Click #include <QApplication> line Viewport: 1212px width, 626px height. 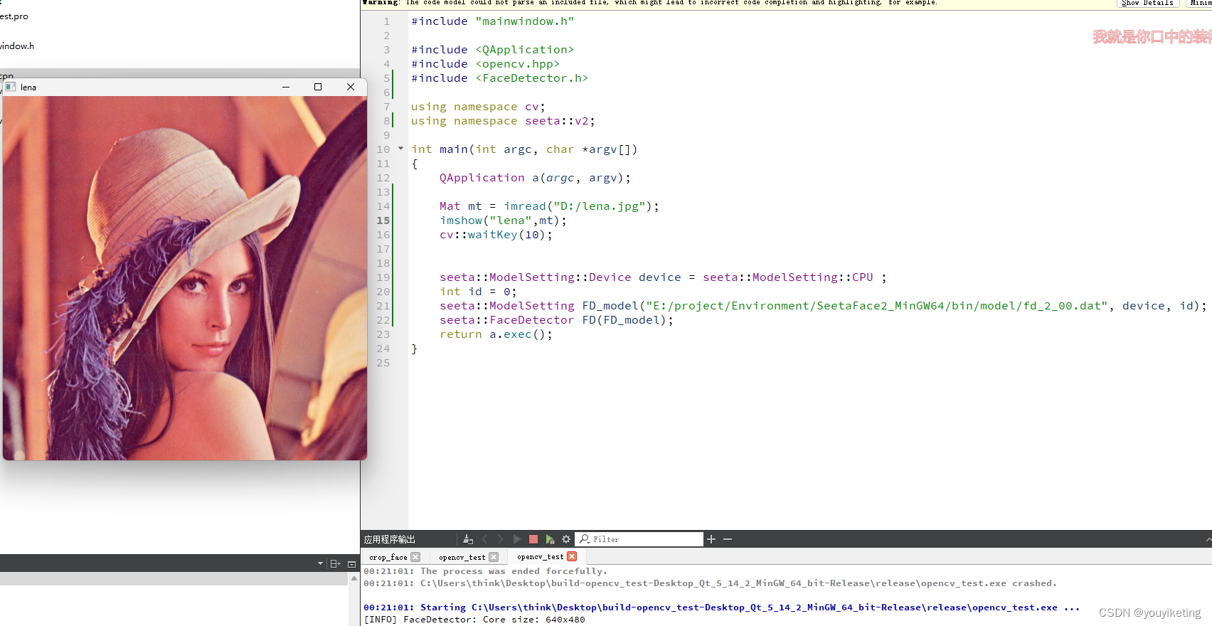pos(492,50)
